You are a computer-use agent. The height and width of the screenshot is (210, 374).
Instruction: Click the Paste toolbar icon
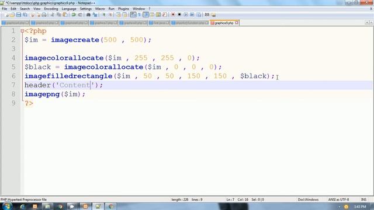tap(65, 15)
